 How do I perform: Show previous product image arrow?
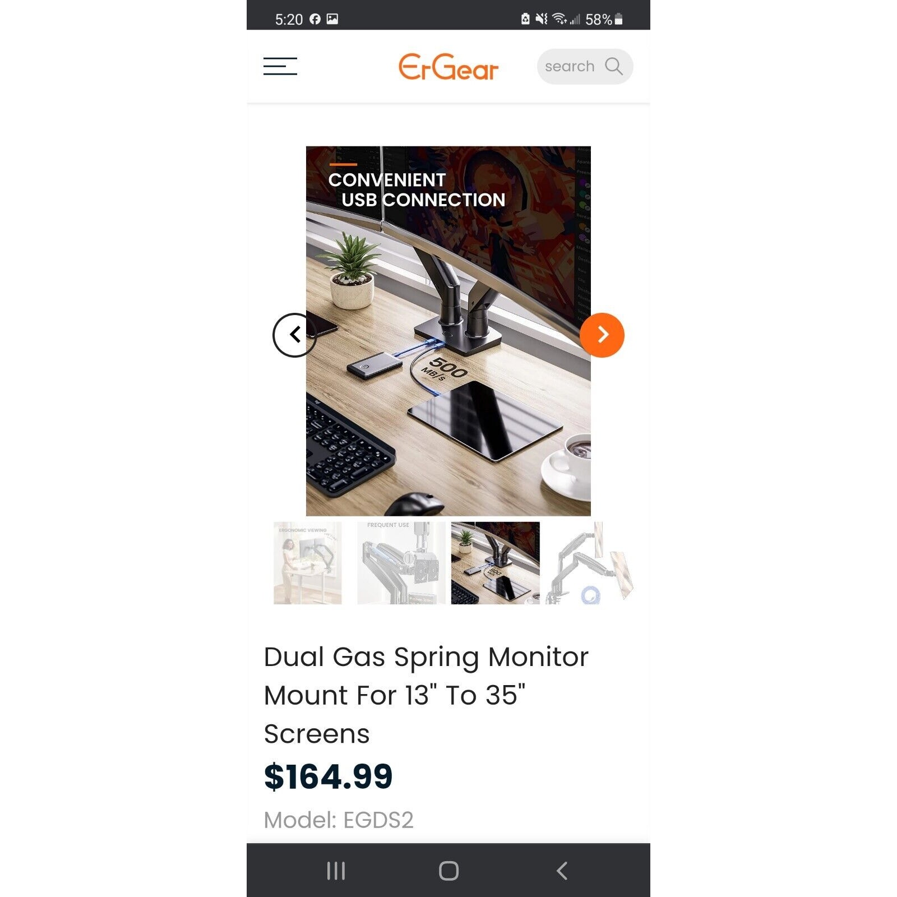click(x=294, y=335)
